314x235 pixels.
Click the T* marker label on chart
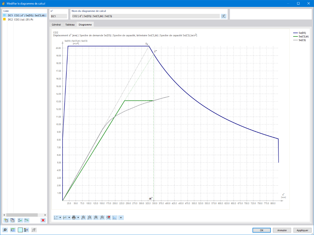(x=155, y=52)
